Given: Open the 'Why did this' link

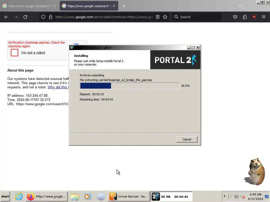Looking at the screenshot, I should tap(58, 87).
